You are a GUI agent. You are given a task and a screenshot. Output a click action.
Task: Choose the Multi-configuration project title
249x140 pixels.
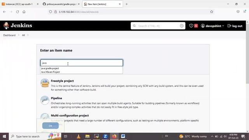click(70, 115)
